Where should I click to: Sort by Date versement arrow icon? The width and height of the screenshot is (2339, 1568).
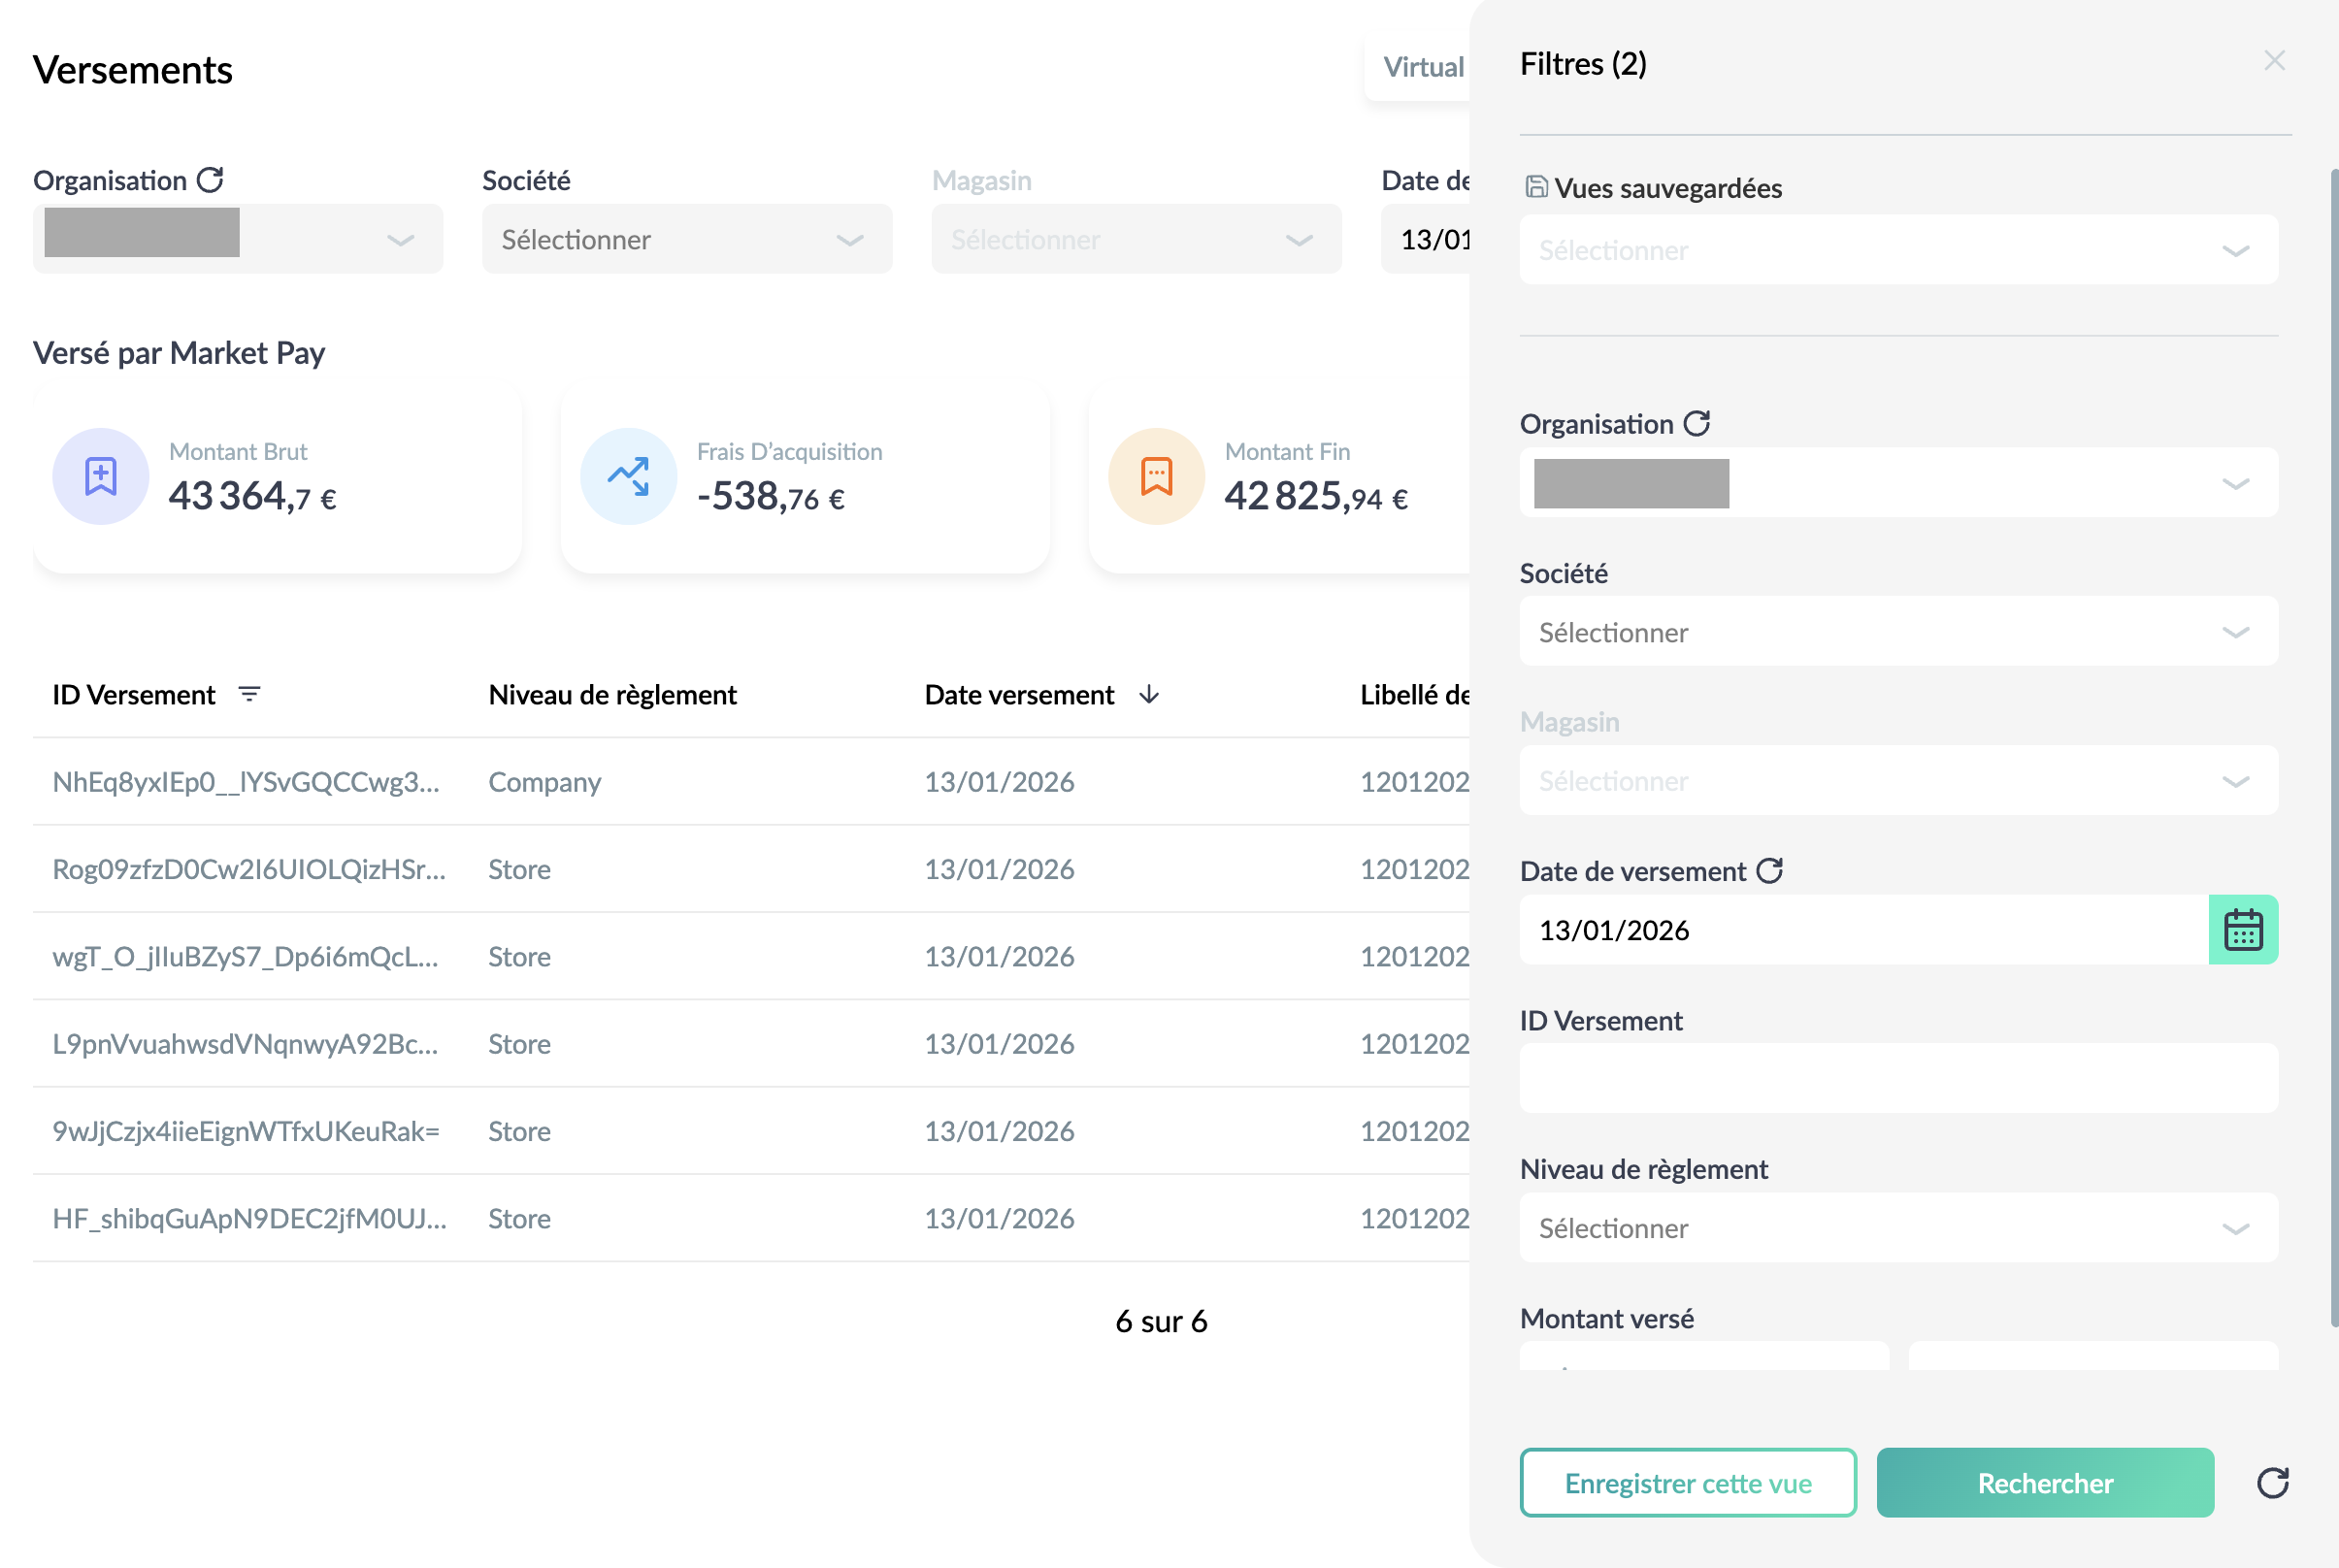pos(1149,694)
